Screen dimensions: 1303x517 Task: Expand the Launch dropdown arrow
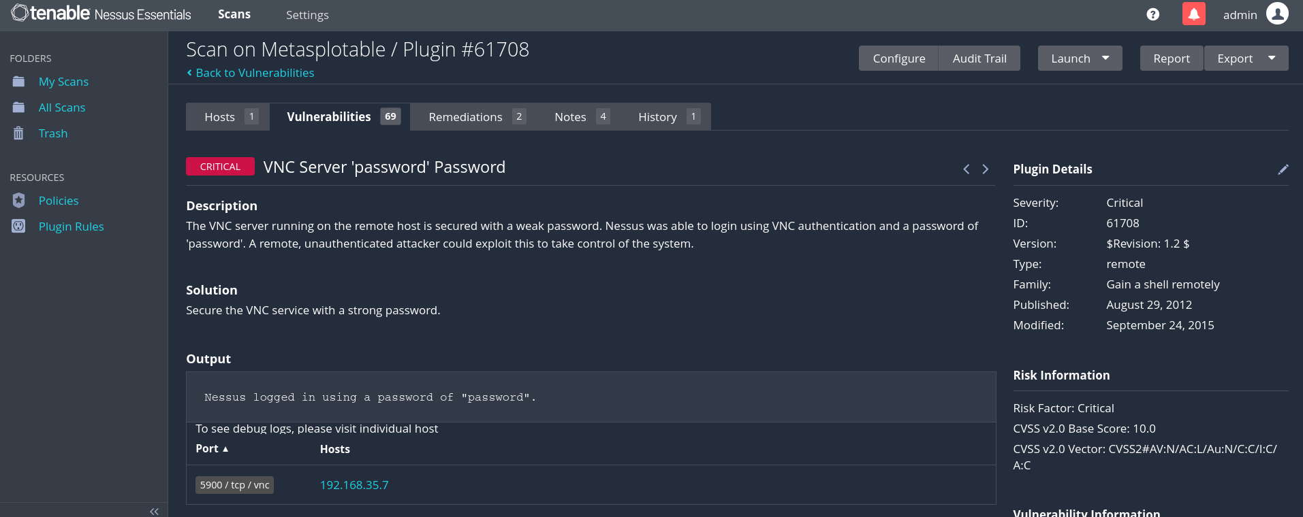tap(1105, 59)
